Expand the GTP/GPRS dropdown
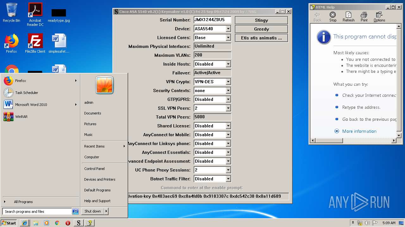 228,99
